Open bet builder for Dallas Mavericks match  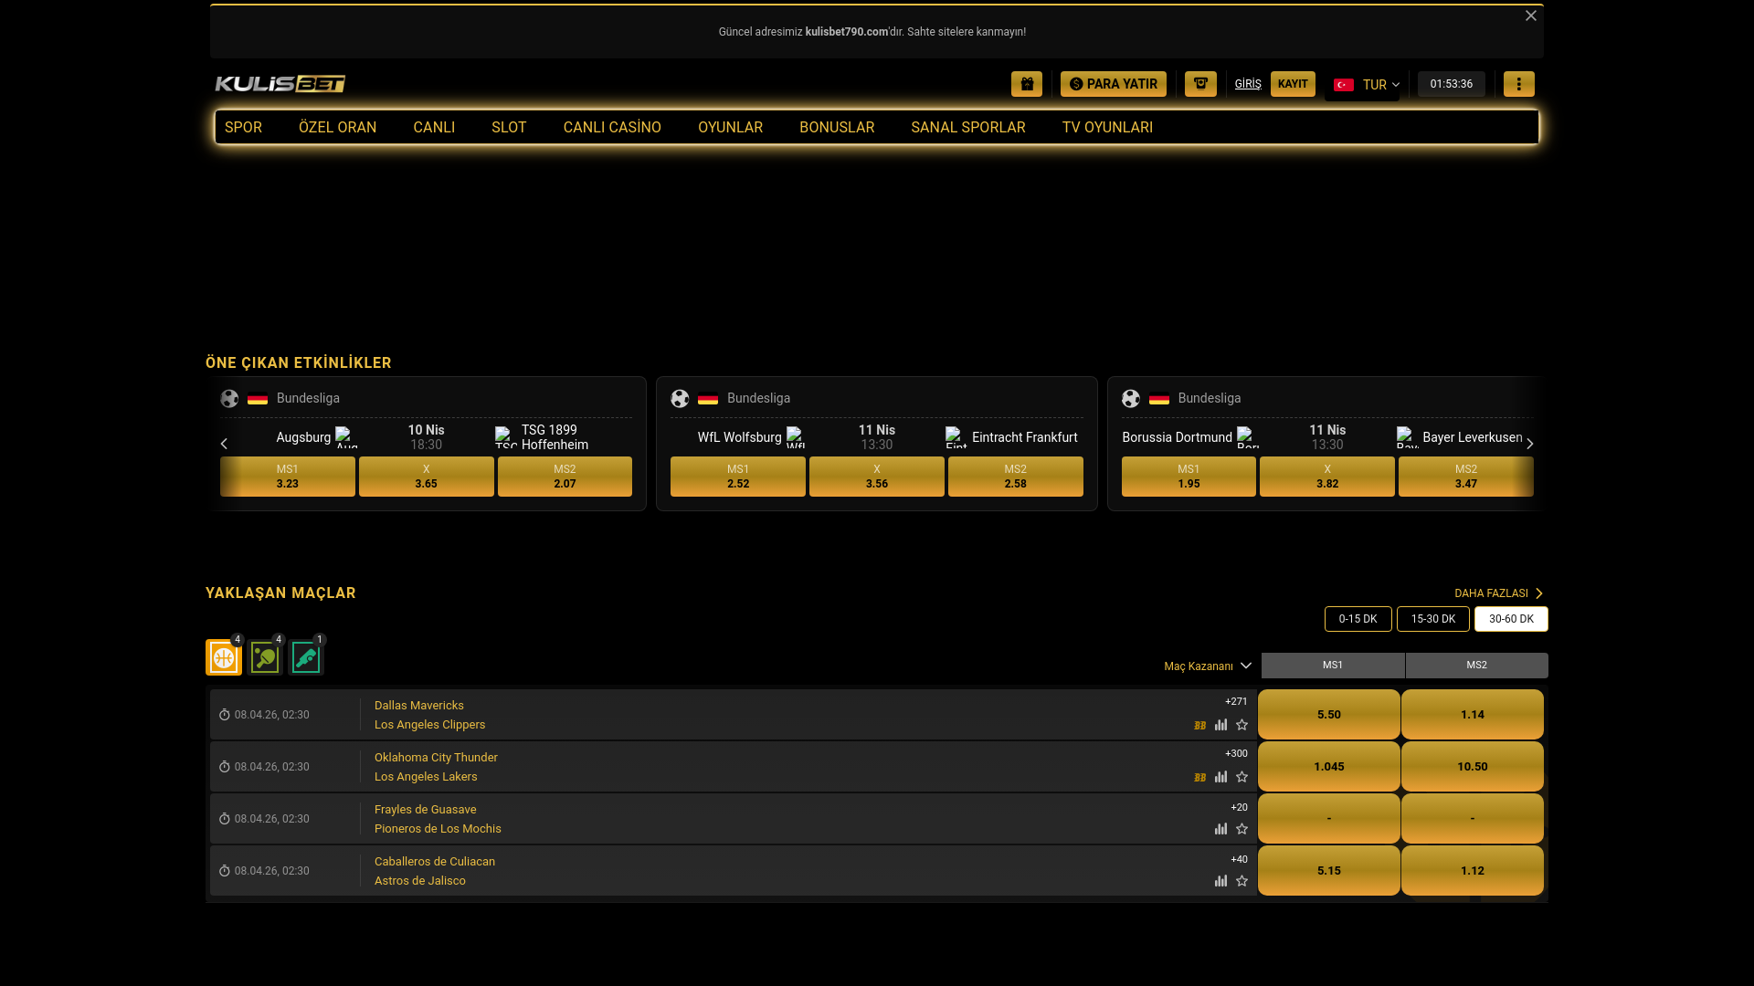1199,726
